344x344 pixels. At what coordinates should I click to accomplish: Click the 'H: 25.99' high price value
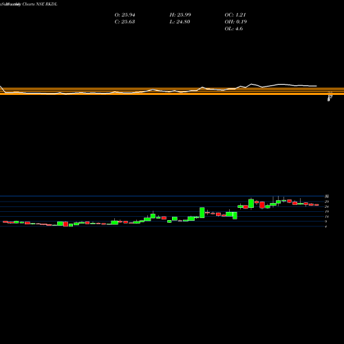click(x=180, y=15)
